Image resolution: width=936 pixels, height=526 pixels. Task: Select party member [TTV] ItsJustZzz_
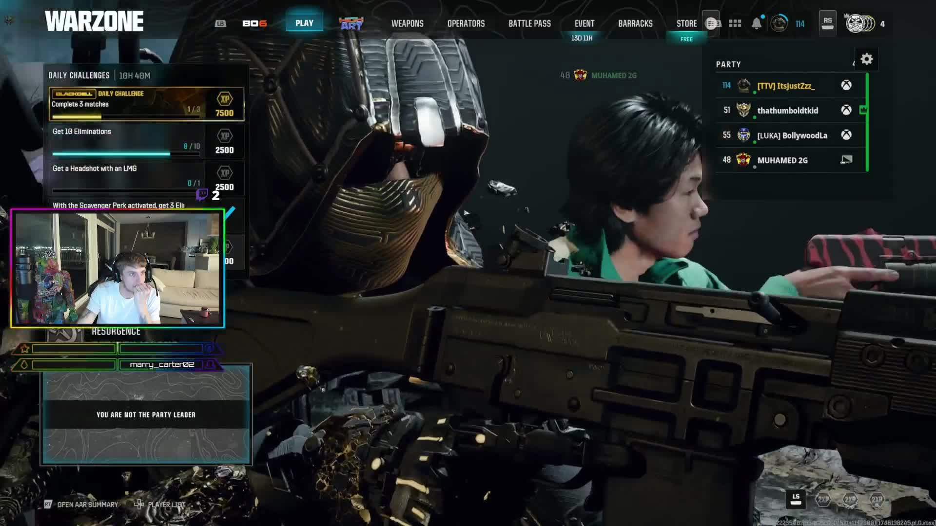coord(791,85)
